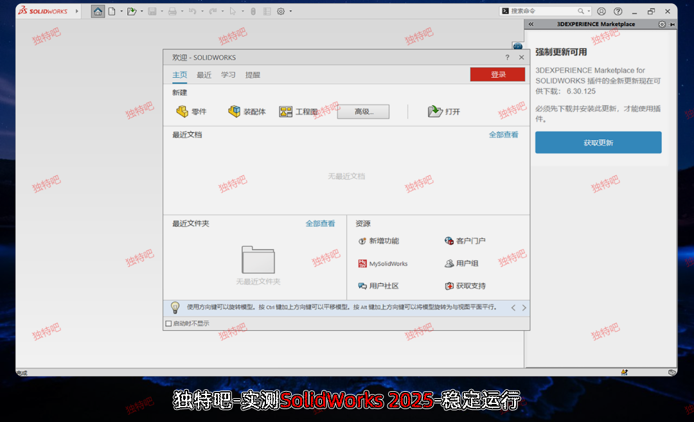This screenshot has width=694, height=422.
Task: Open the 全部查看 link for recent documents
Action: click(x=503, y=135)
